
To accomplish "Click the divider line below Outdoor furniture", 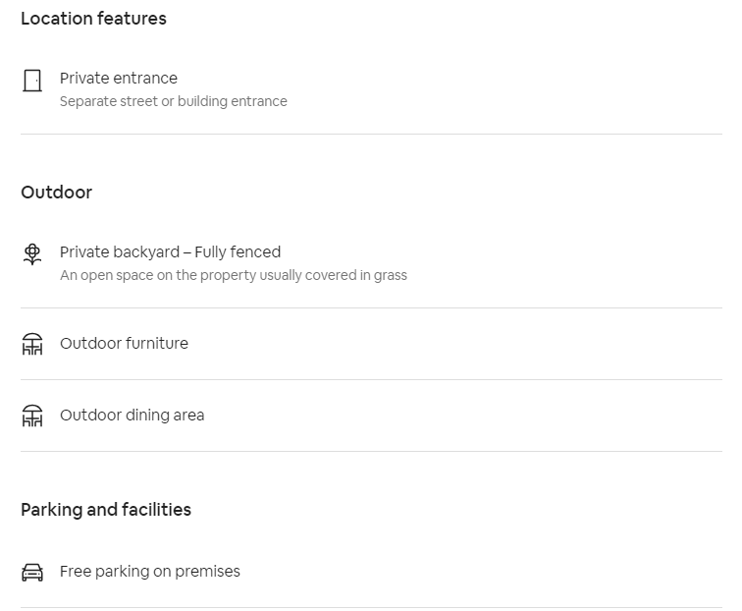I will click(x=371, y=379).
